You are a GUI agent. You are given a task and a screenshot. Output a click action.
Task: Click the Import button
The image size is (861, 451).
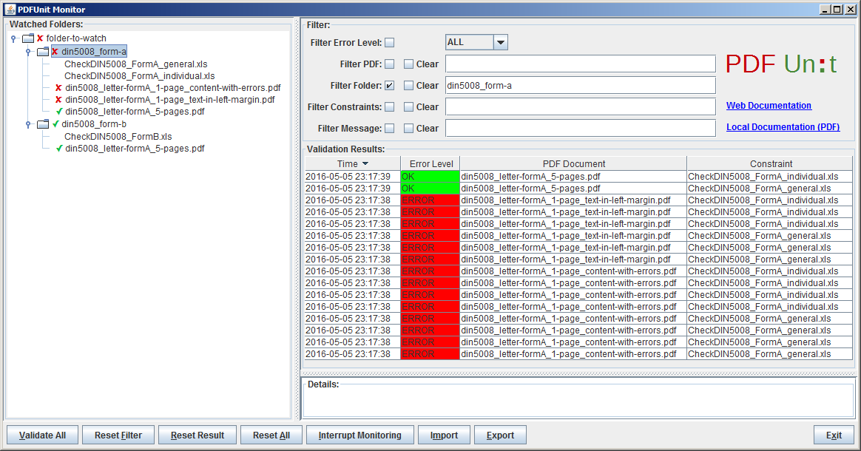(x=444, y=435)
